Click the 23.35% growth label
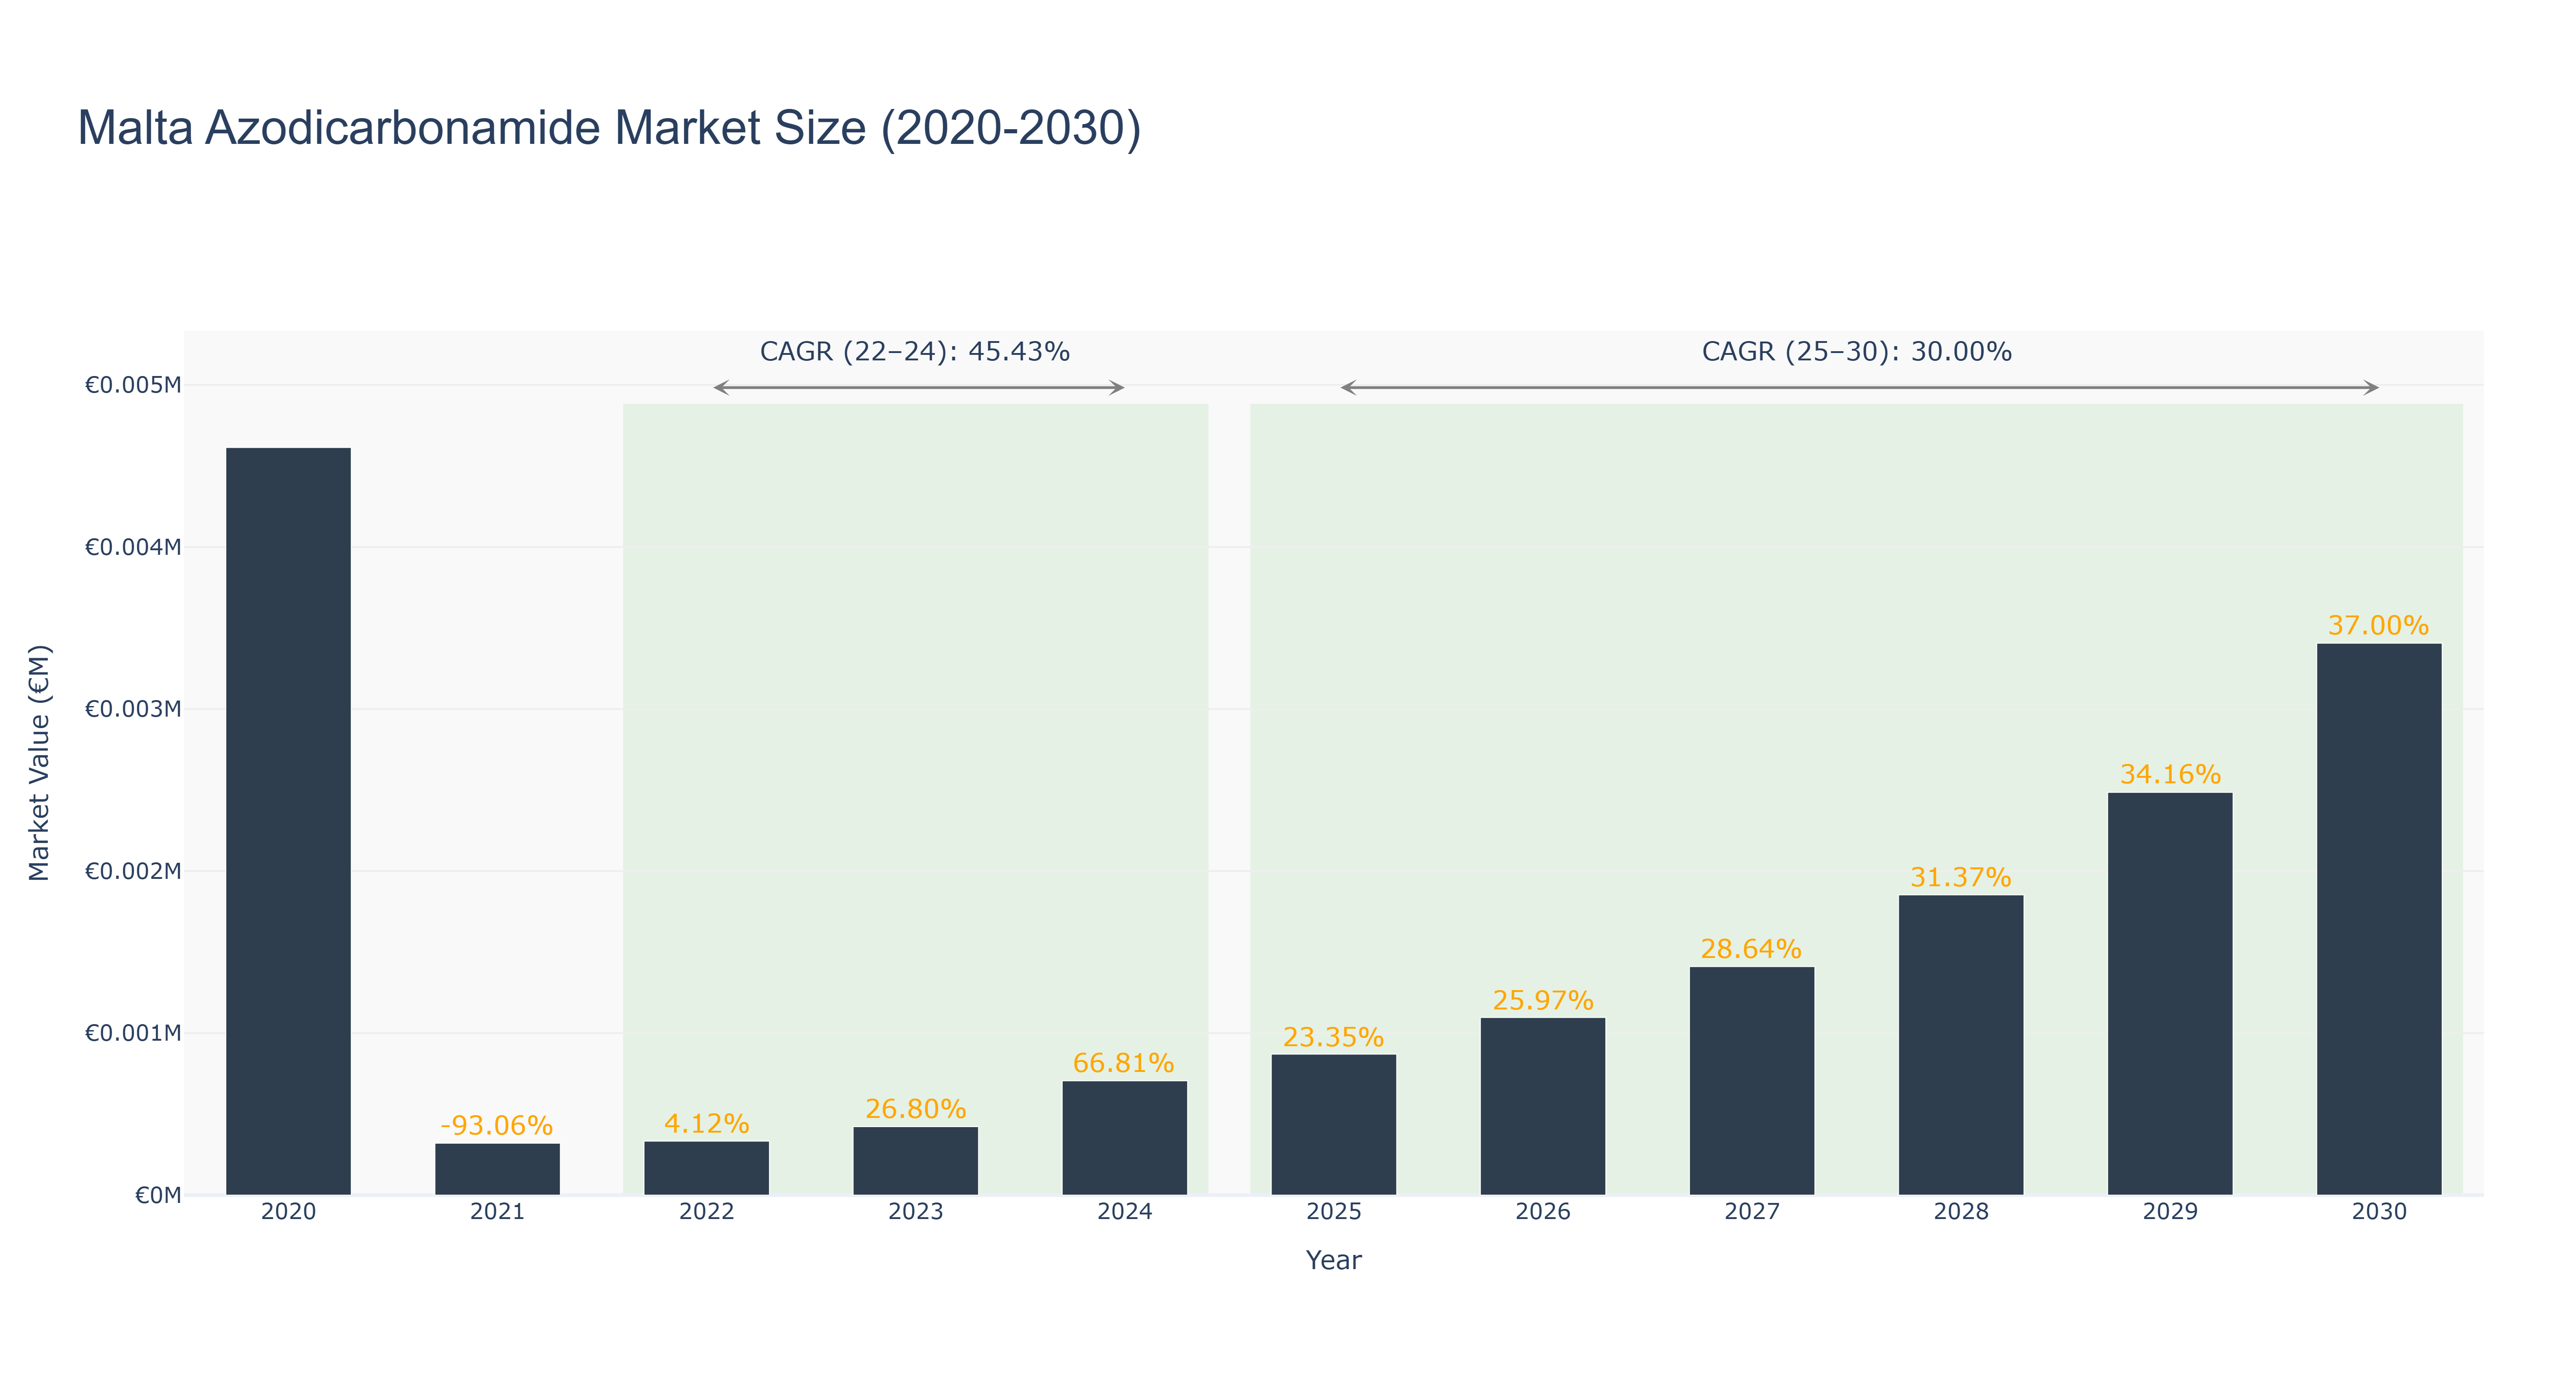This screenshot has height=1379, width=2576. point(1333,1038)
